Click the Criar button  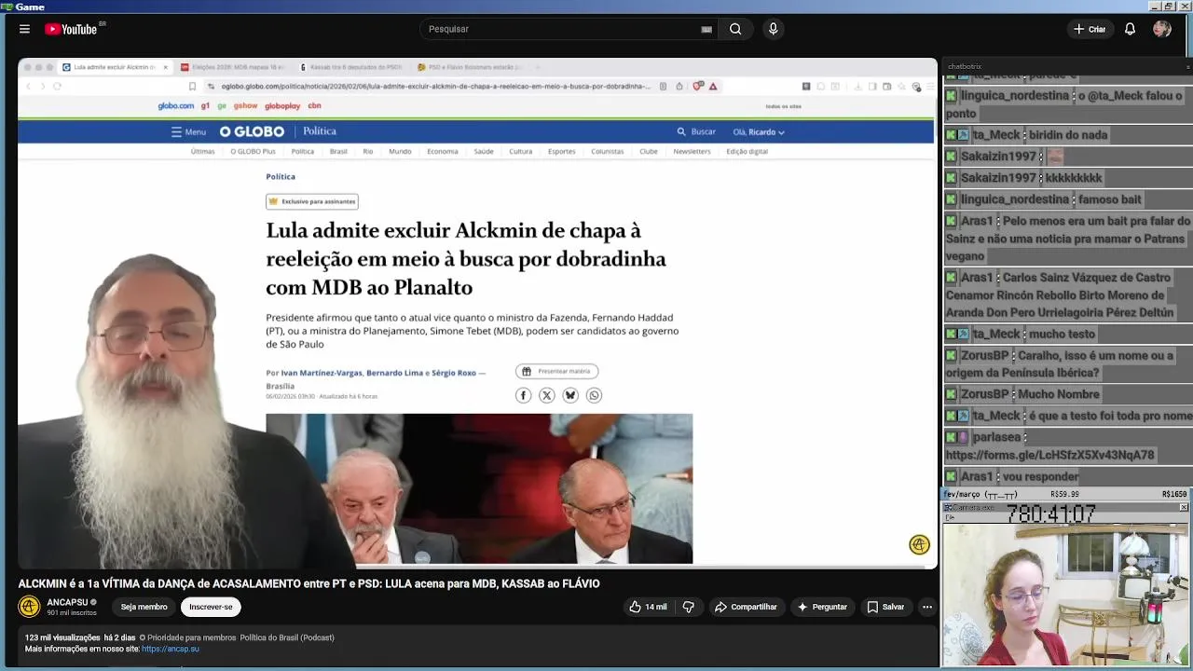pos(1090,29)
